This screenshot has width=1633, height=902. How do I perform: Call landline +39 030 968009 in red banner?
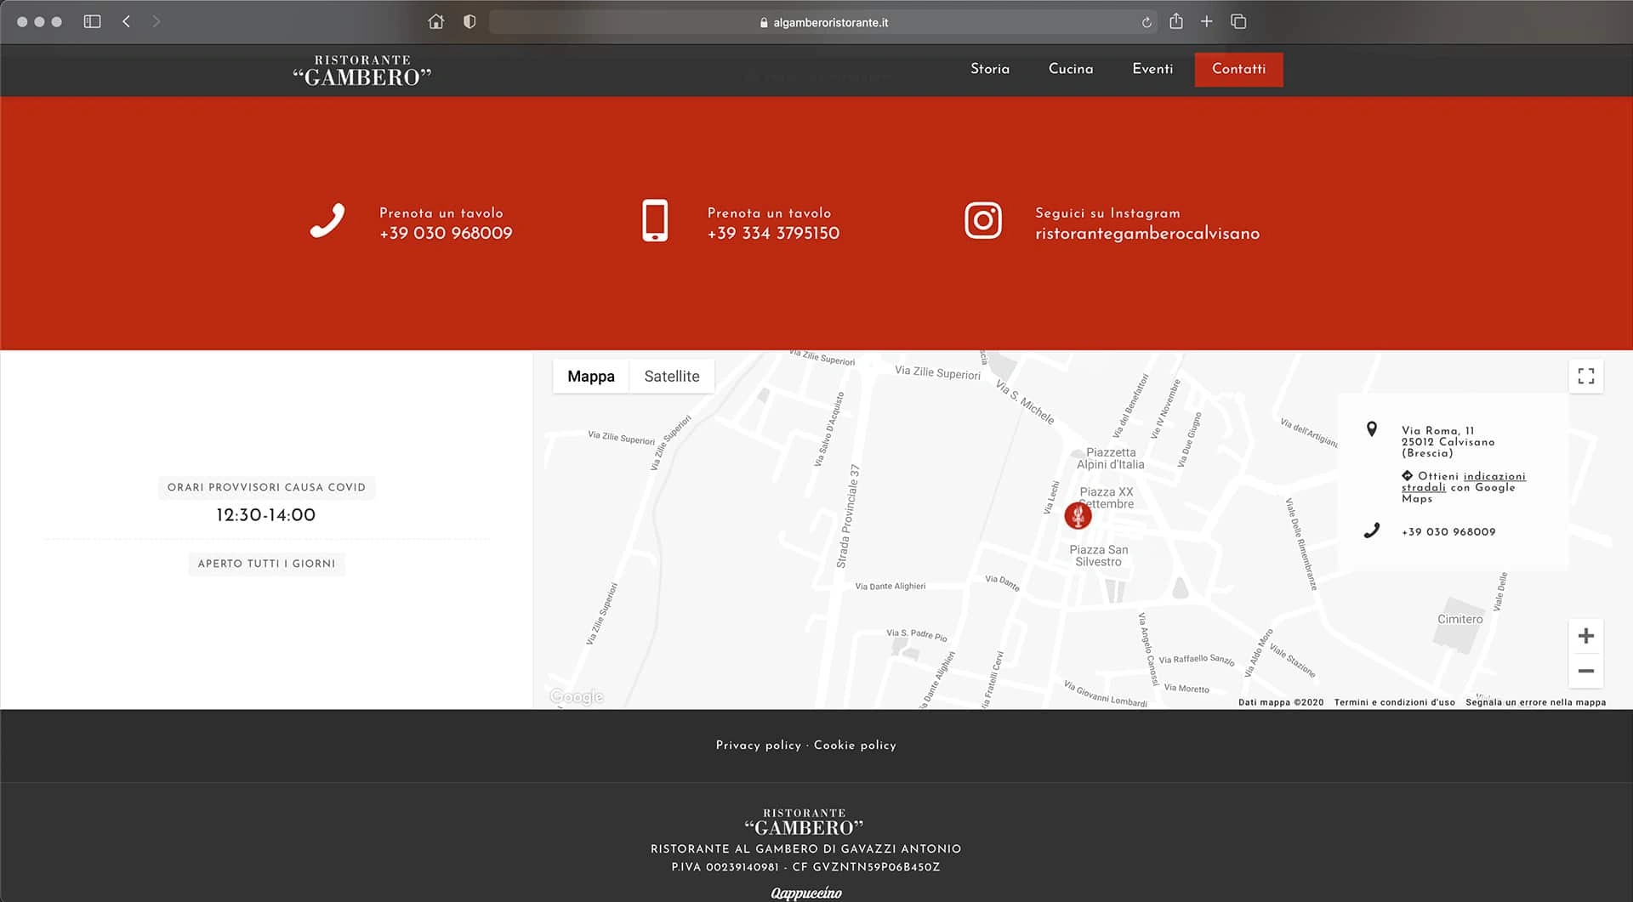446,233
